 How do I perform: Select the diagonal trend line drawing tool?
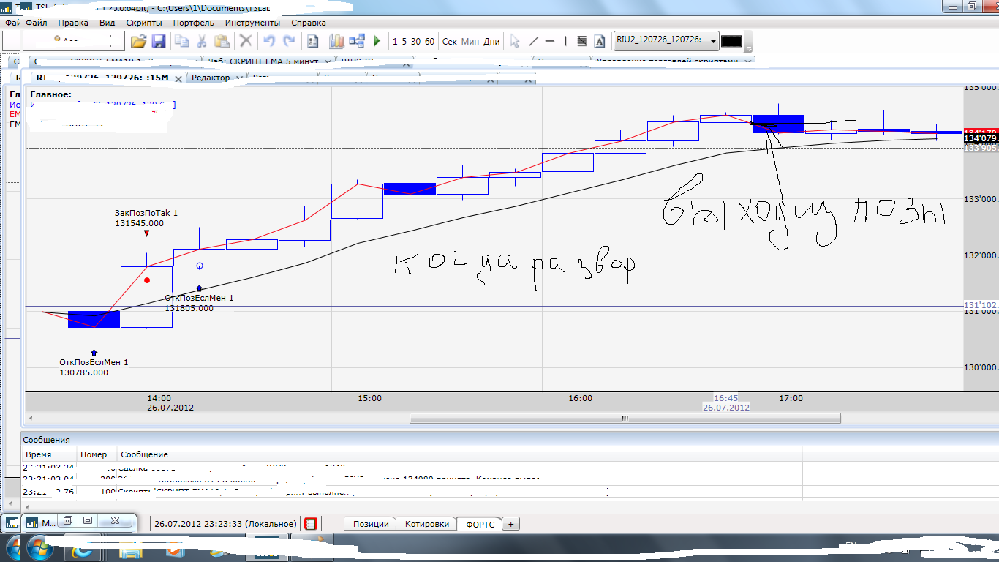[533, 42]
